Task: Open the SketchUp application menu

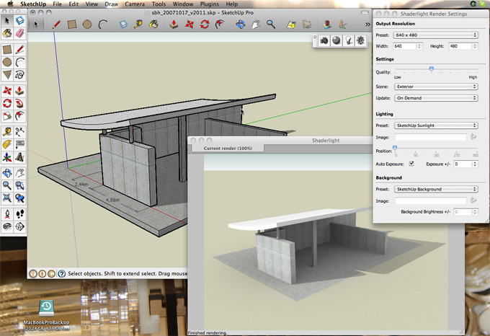Action: (x=33, y=4)
